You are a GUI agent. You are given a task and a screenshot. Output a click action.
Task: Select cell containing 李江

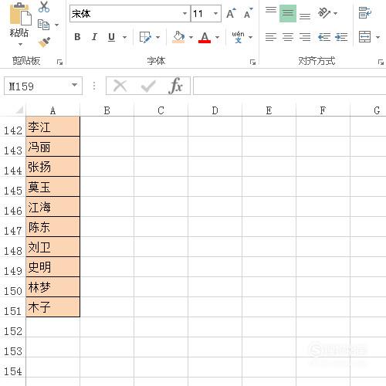pyautogui.click(x=53, y=127)
